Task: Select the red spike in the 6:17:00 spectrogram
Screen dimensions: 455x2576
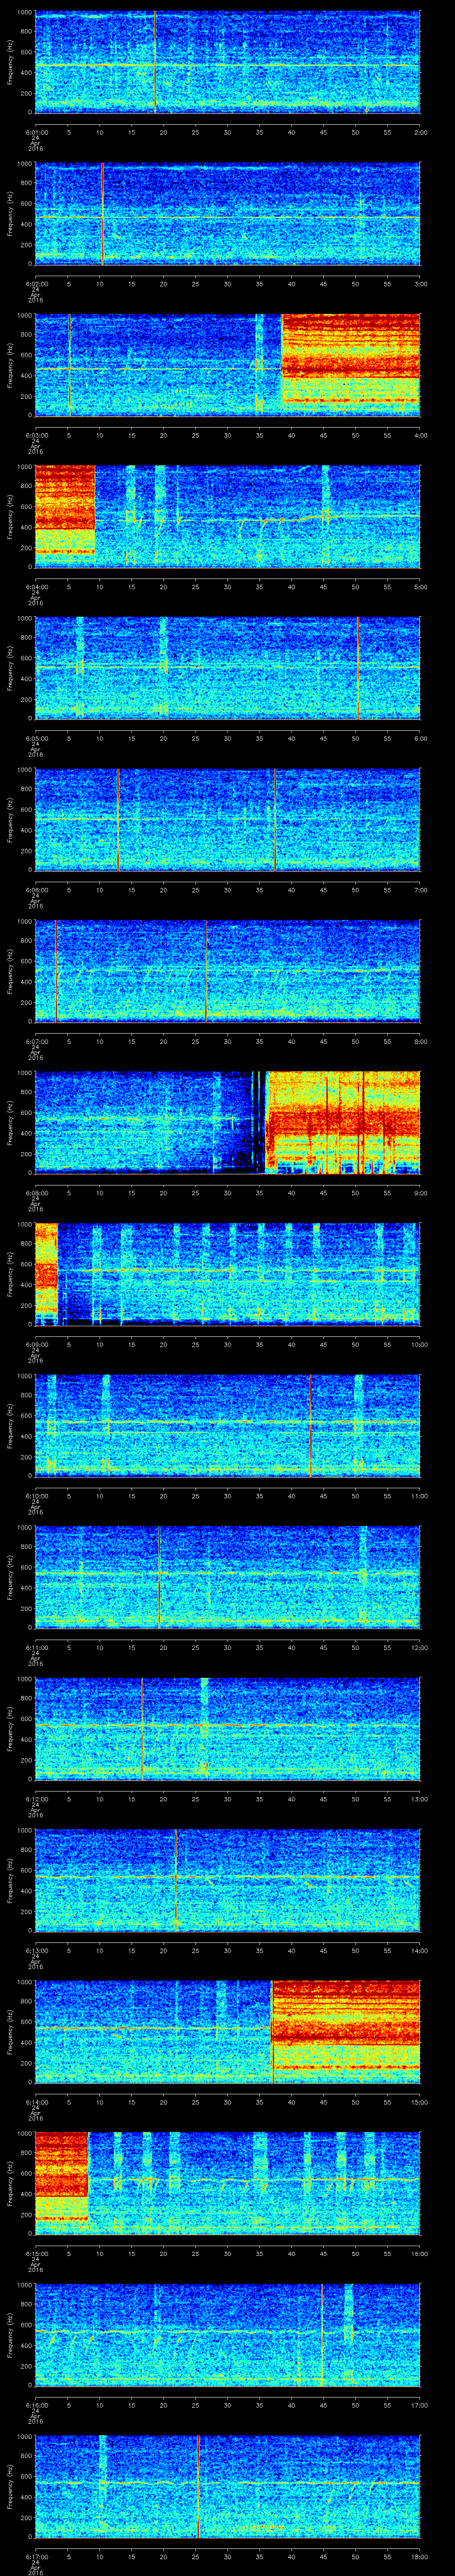Action: 198,2486
